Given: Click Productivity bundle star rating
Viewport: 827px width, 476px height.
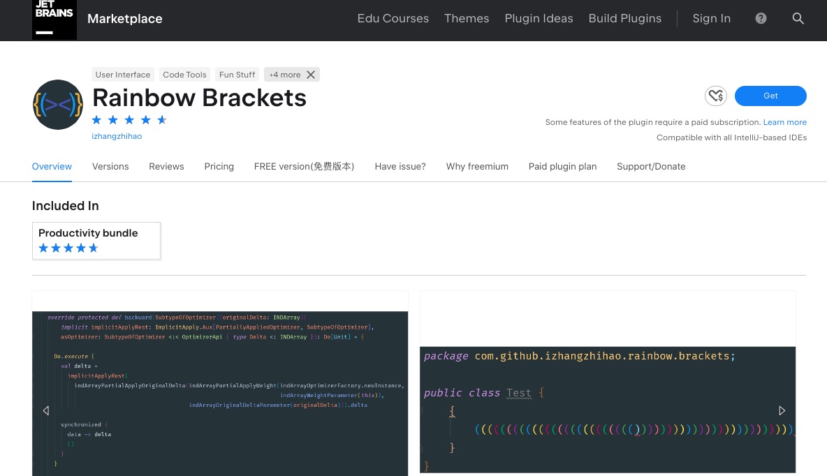Looking at the screenshot, I should [68, 248].
